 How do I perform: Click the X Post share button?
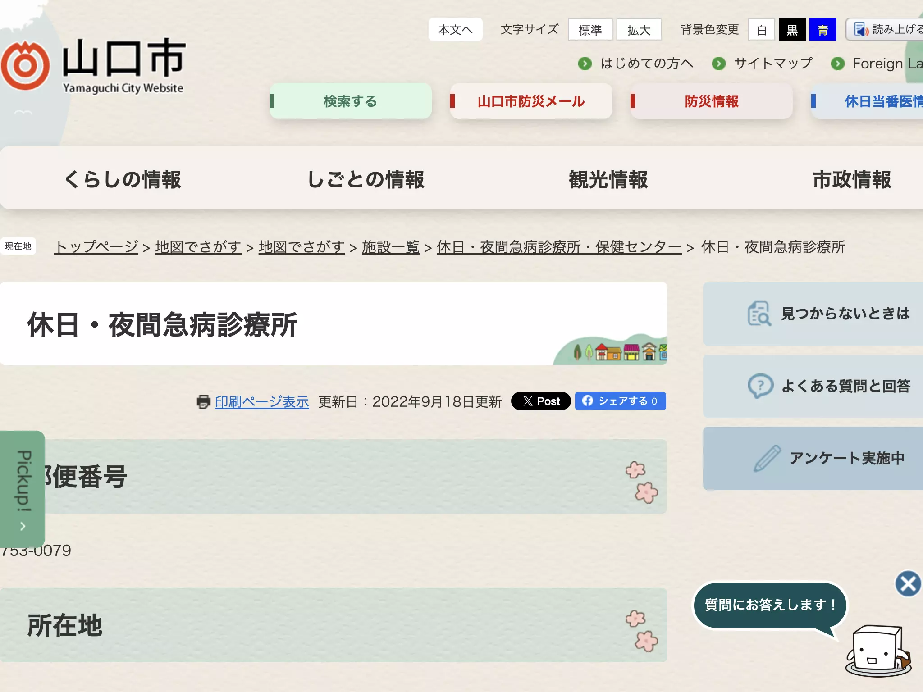pyautogui.click(x=541, y=401)
